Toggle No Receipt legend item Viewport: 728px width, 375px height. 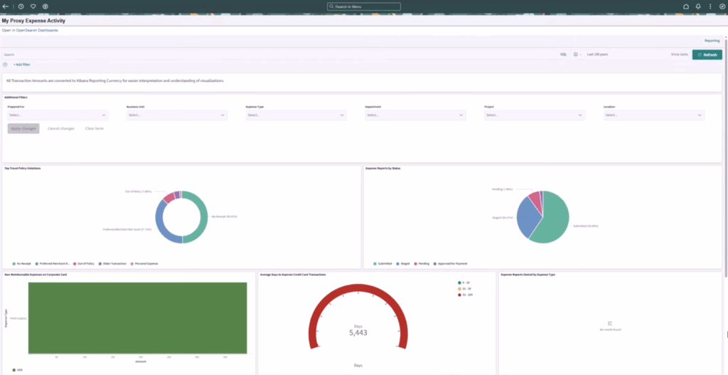(x=22, y=263)
